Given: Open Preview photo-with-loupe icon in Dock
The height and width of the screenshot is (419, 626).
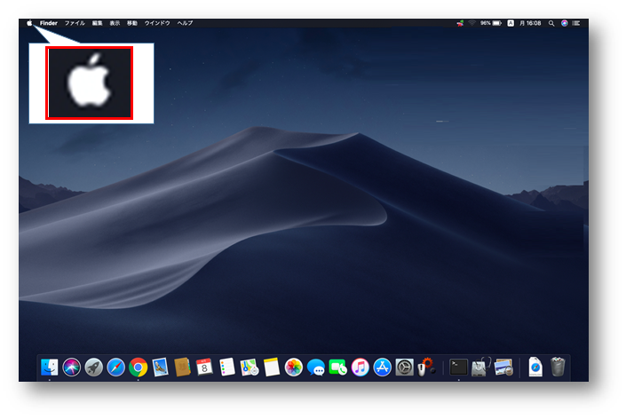Looking at the screenshot, I should pyautogui.click(x=503, y=368).
